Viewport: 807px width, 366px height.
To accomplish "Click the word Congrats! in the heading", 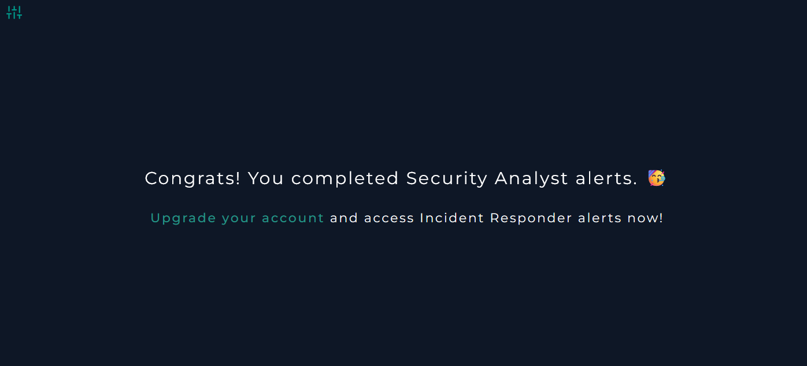I will pos(193,178).
